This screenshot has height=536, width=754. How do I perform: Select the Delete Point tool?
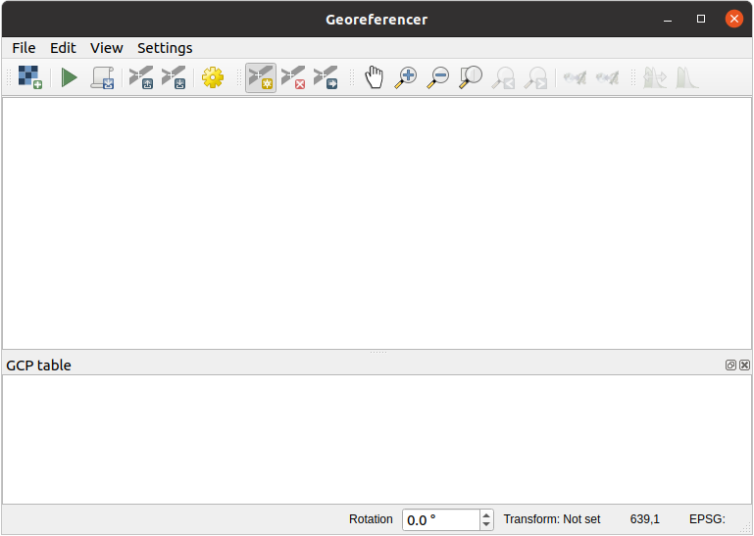tap(293, 77)
